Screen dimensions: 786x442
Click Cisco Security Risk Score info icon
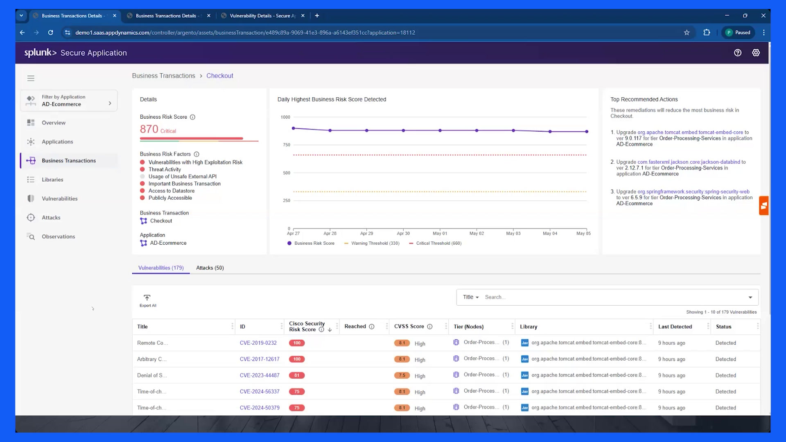[321, 329]
